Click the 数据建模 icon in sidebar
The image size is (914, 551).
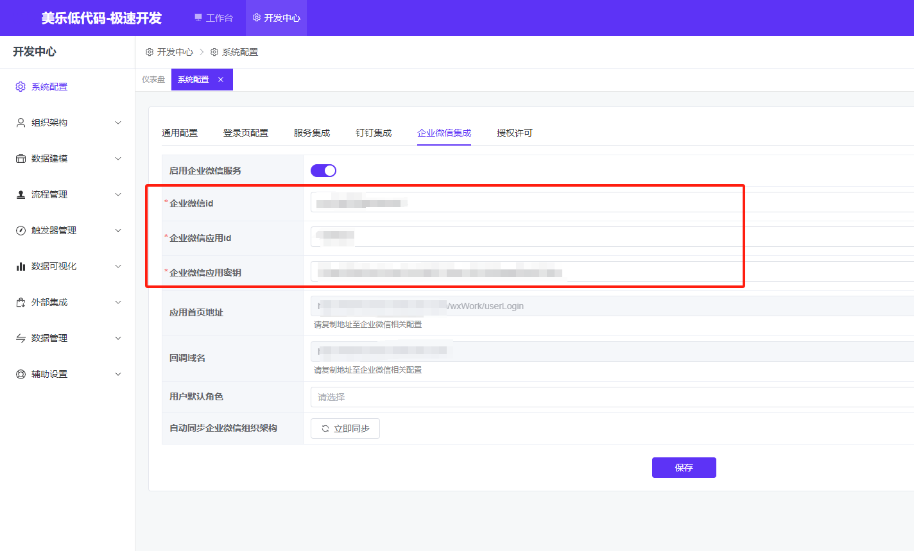[21, 158]
